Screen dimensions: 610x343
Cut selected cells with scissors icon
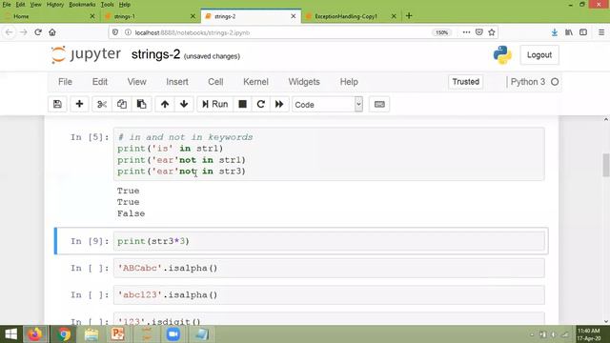pos(102,104)
